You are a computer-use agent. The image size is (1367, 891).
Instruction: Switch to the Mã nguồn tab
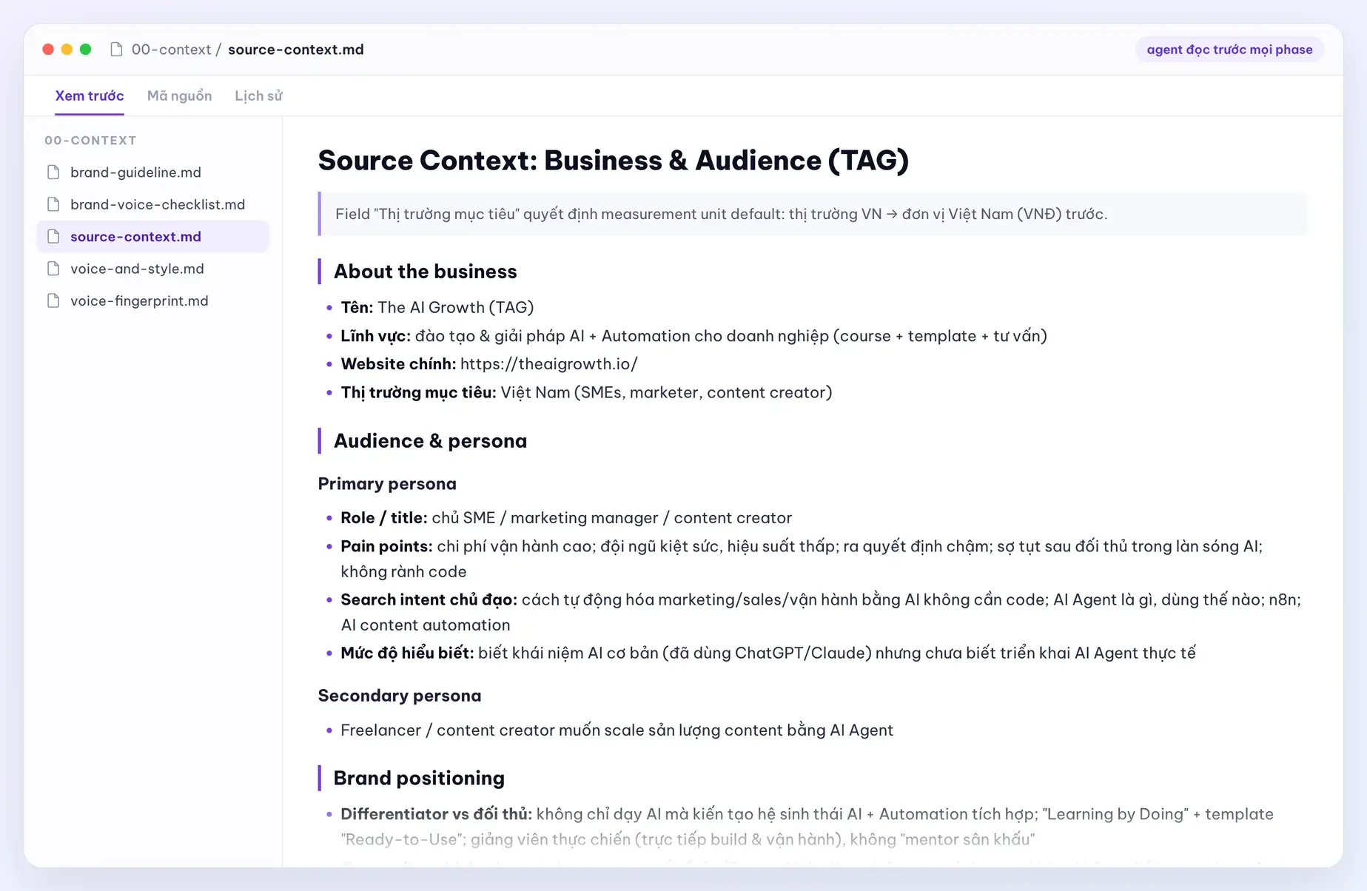(x=179, y=95)
